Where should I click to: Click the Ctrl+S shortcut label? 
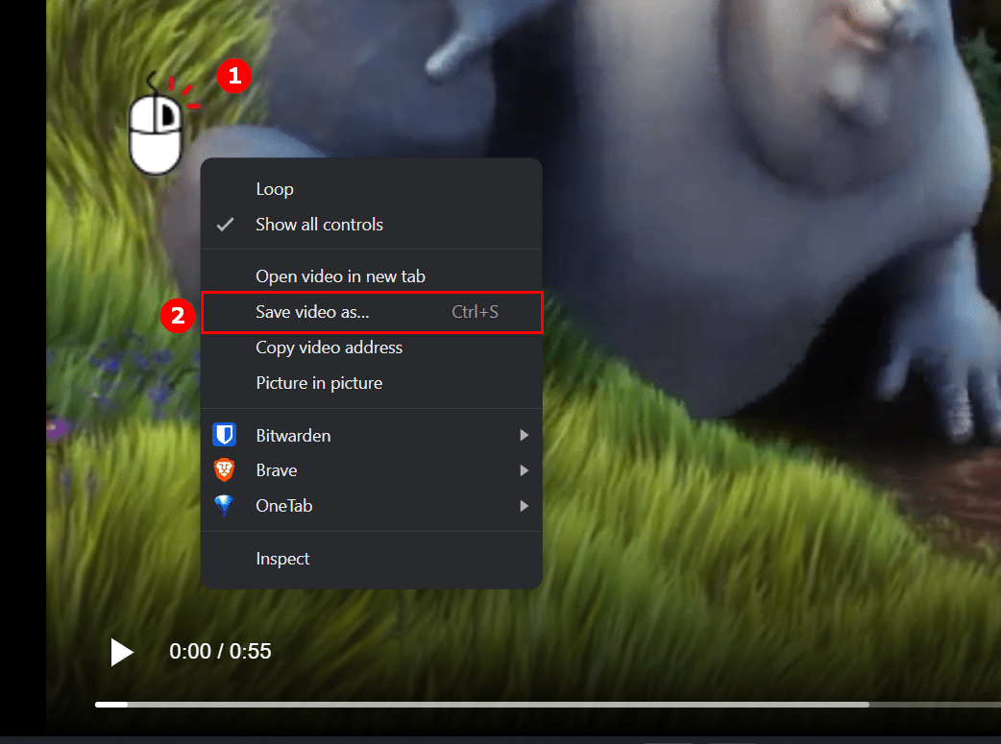click(475, 312)
